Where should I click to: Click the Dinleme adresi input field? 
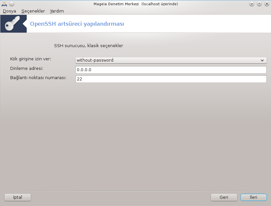coord(171,70)
